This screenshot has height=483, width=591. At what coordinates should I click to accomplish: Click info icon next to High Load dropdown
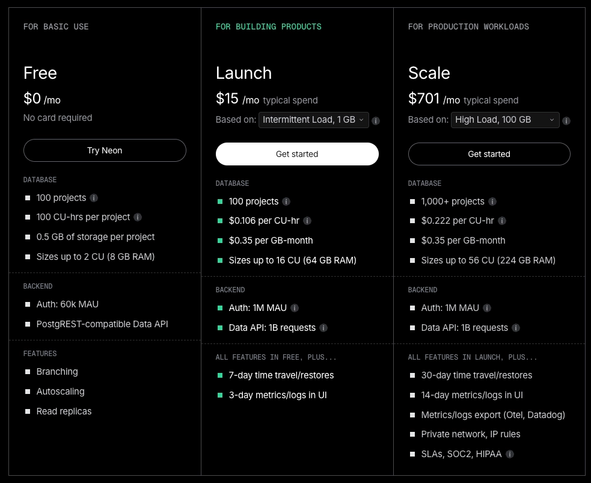(x=566, y=120)
